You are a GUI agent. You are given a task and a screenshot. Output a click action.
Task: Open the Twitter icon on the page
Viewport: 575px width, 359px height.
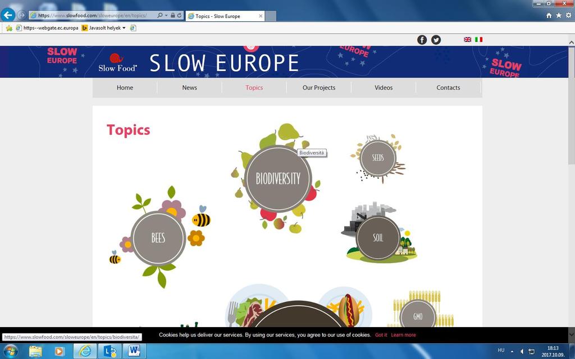pyautogui.click(x=436, y=40)
